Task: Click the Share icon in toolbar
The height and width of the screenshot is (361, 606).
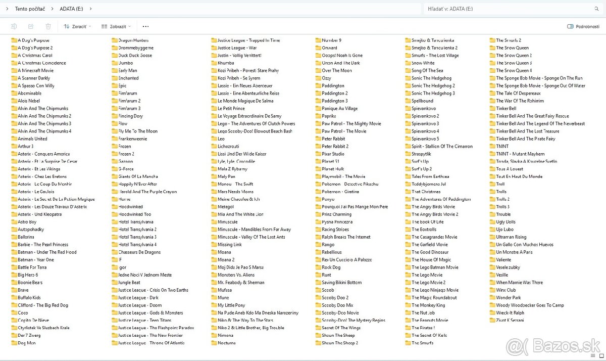Action: [x=31, y=26]
